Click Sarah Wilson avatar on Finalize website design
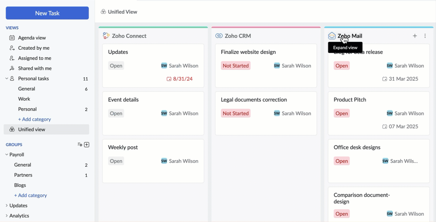The height and width of the screenshot is (222, 436). 277,66
